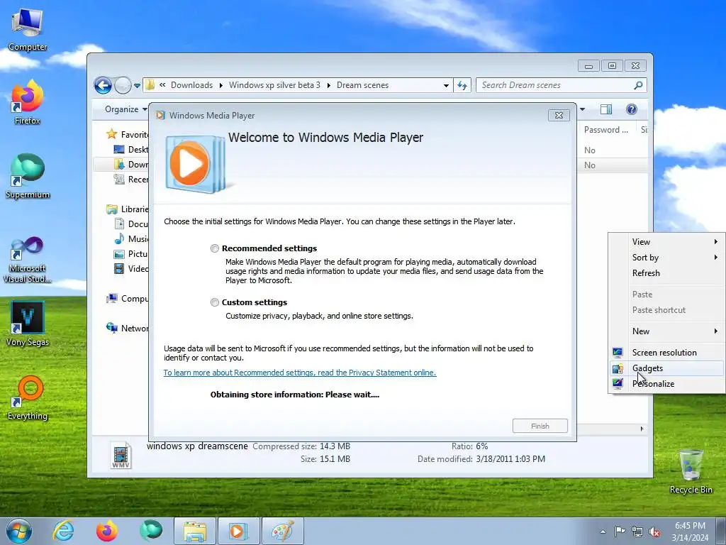Click the Action Center flag tray icon

(620, 532)
